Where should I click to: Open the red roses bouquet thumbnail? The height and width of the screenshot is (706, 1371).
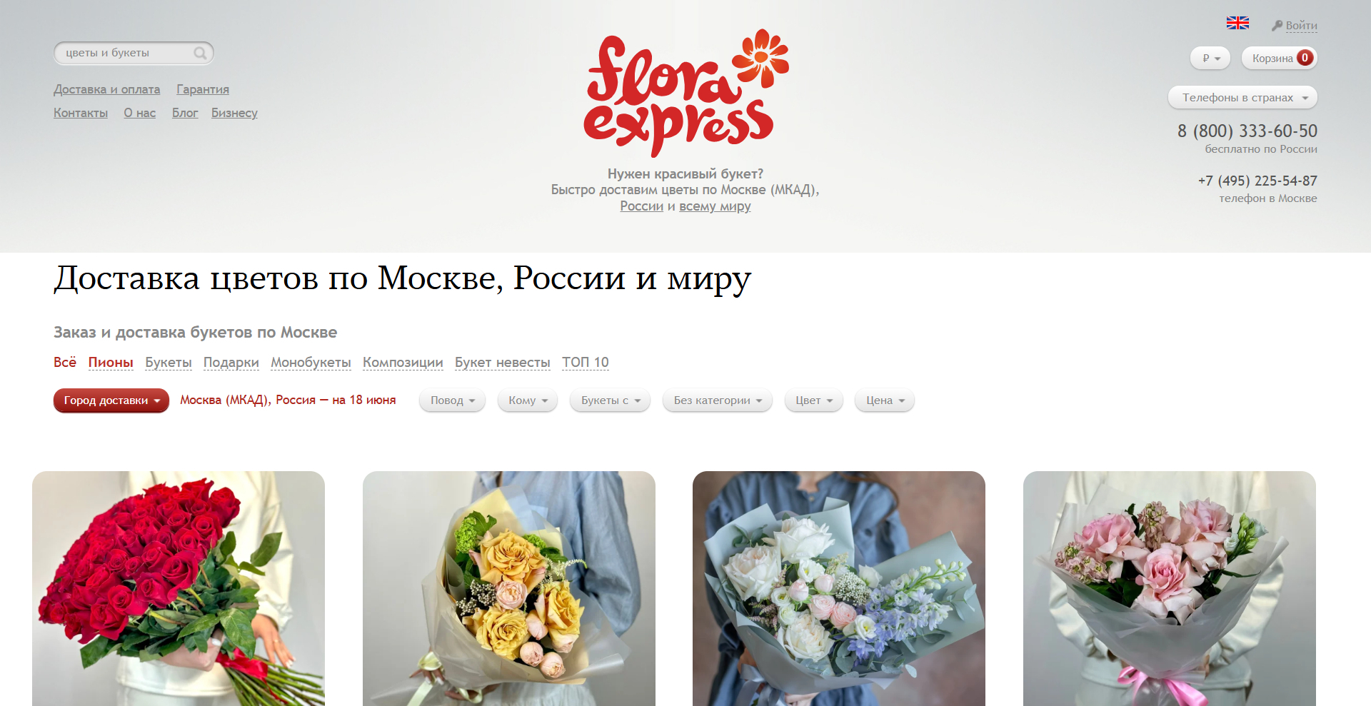tap(179, 588)
